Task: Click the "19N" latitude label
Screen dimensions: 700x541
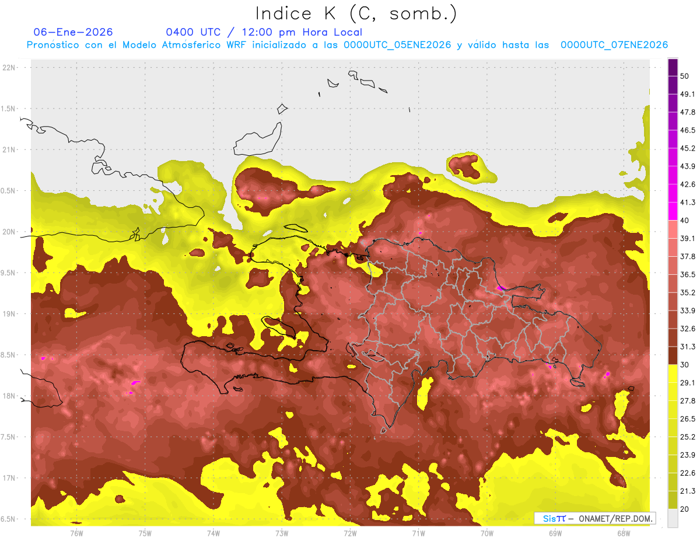Action: pos(10,314)
